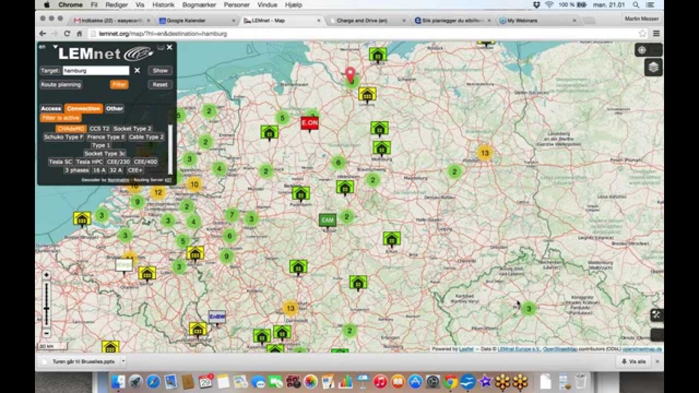Image resolution: width=699 pixels, height=393 pixels.
Task: Click the red E.ON station marker
Action: [x=310, y=123]
